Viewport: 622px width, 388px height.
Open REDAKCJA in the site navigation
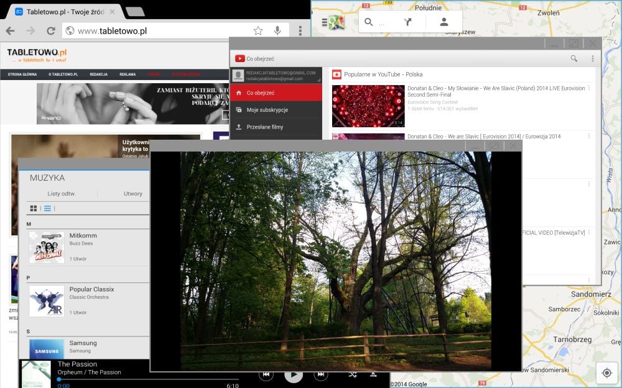tap(99, 74)
